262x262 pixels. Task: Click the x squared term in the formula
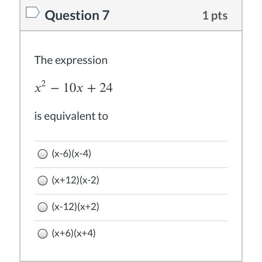tap(40, 87)
